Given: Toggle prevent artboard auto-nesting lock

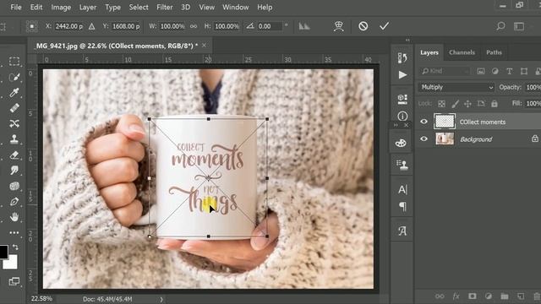Looking at the screenshot, I should tap(481, 104).
